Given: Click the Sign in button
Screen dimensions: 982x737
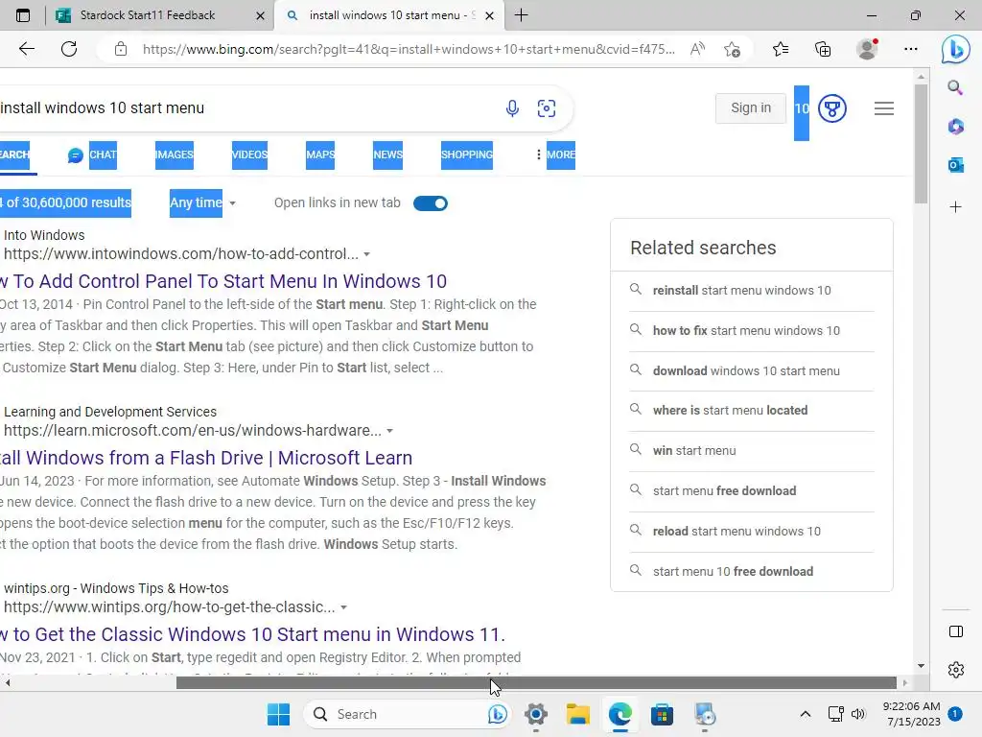Looking at the screenshot, I should pos(750,108).
